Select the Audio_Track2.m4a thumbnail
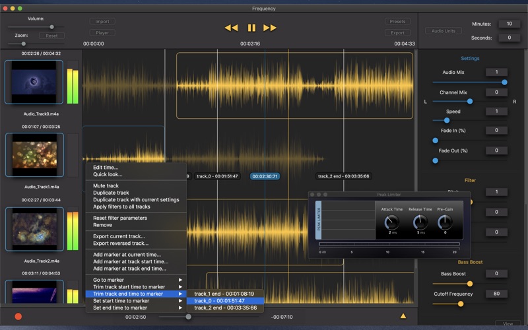The height and width of the screenshot is (330, 528). click(34, 229)
